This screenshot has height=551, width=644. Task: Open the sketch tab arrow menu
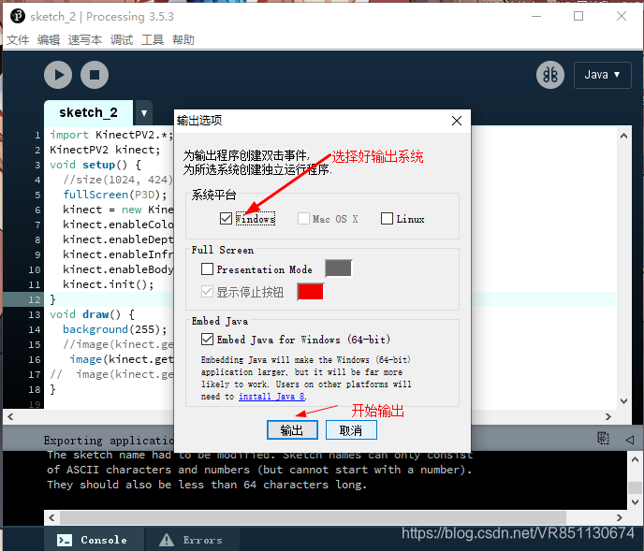point(144,112)
